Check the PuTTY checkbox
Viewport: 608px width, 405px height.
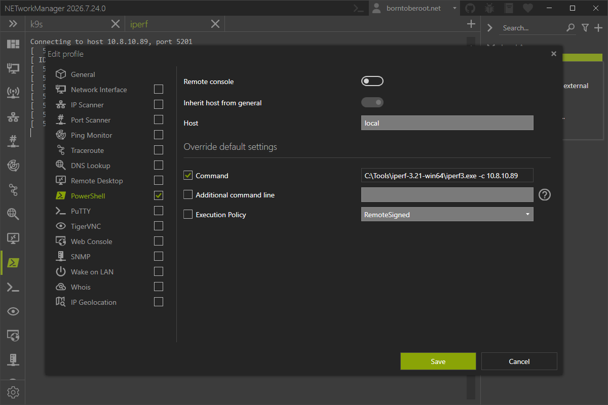coord(159,211)
